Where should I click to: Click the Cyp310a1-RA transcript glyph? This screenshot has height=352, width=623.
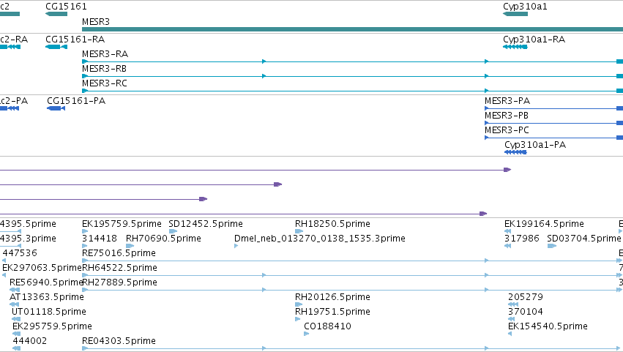click(515, 48)
